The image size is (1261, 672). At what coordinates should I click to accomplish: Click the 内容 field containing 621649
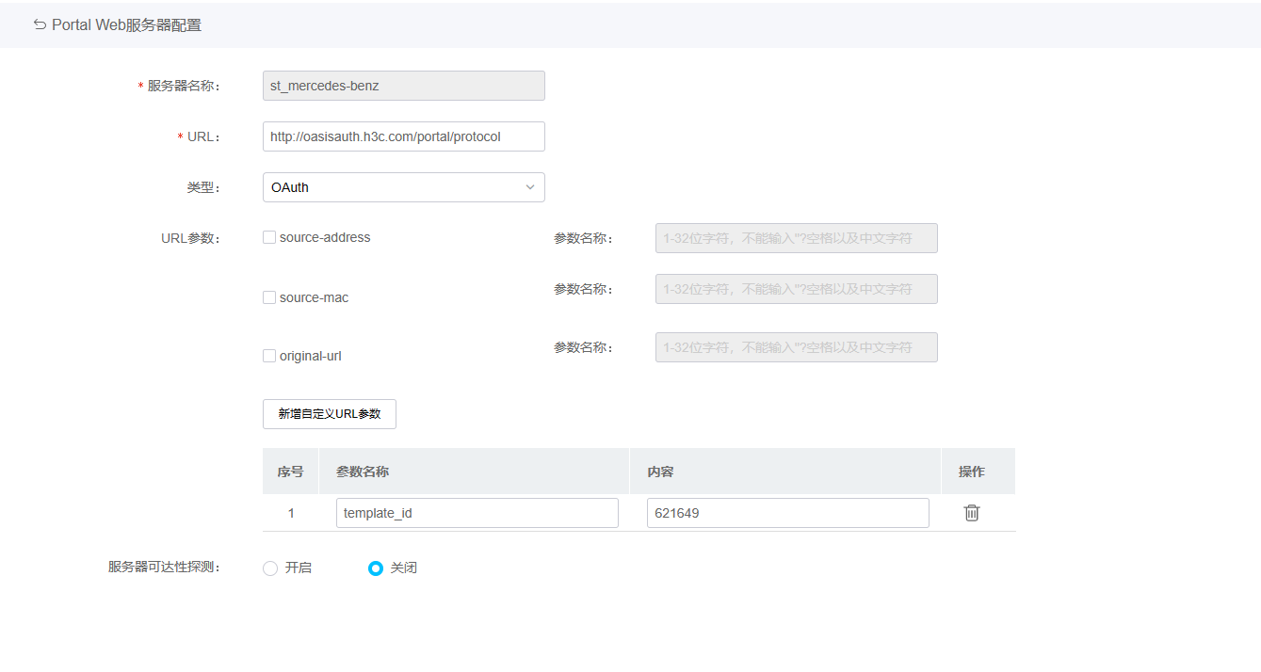(x=787, y=513)
